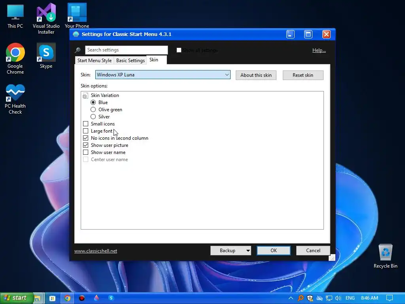Click the Search settings input field
The width and height of the screenshot is (405, 304).
click(x=126, y=50)
